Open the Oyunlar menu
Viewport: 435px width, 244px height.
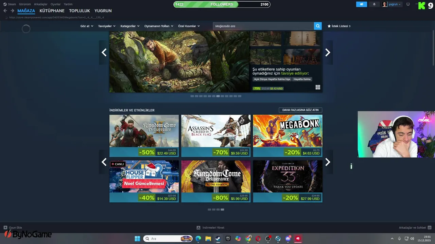[56, 4]
